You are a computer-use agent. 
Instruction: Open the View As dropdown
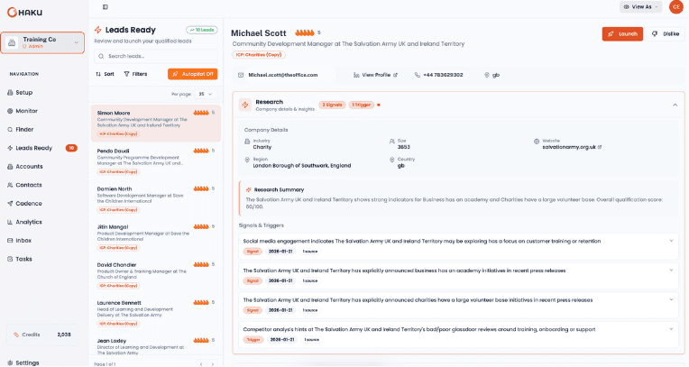coord(640,7)
